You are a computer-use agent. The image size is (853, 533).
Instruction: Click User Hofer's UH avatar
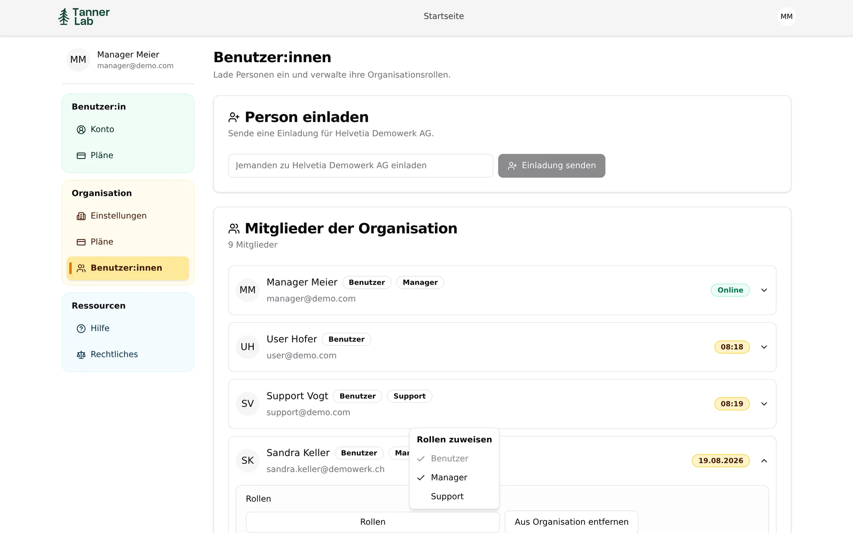tap(247, 347)
